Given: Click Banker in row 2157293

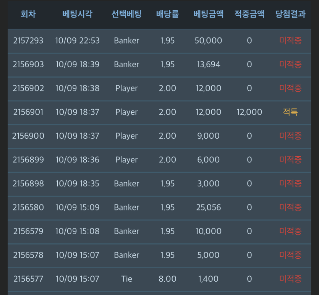Looking at the screenshot, I should (x=126, y=41).
